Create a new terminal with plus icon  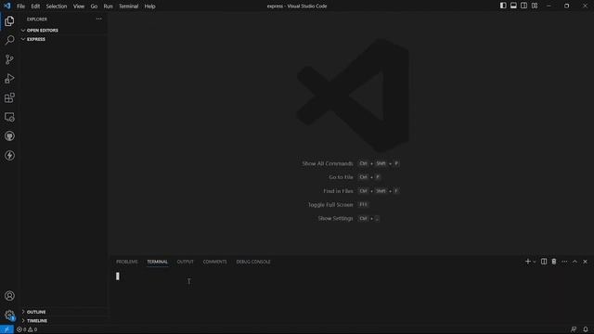(527, 262)
